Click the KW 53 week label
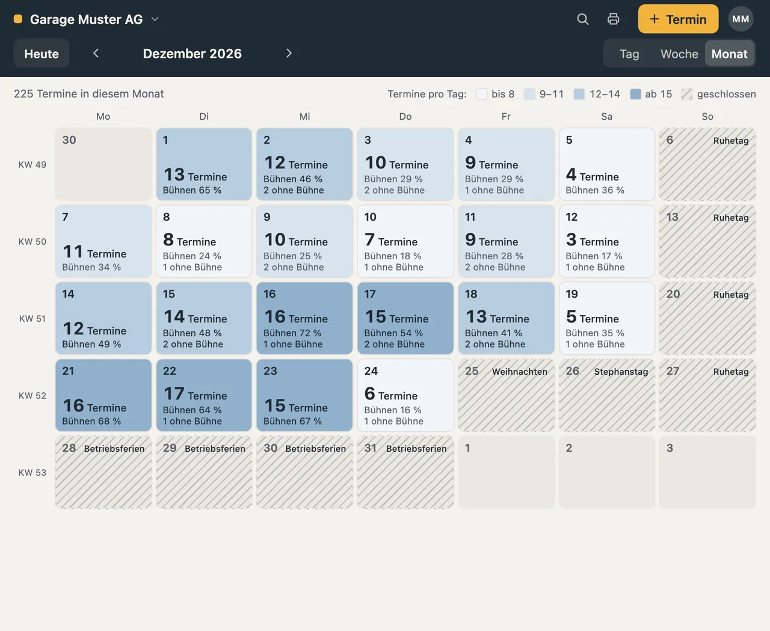Screen dimensions: 770x631 click(x=32, y=473)
